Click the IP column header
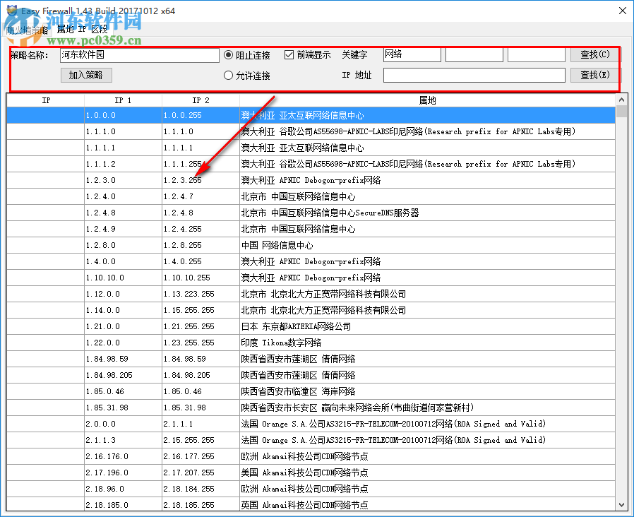Image resolution: width=634 pixels, height=517 pixels. [x=46, y=100]
